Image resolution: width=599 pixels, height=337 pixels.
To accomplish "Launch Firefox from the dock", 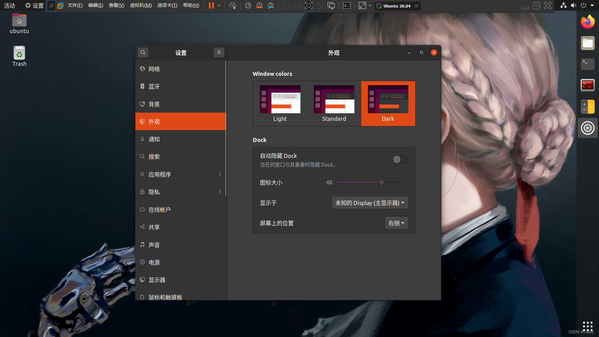I will click(587, 22).
